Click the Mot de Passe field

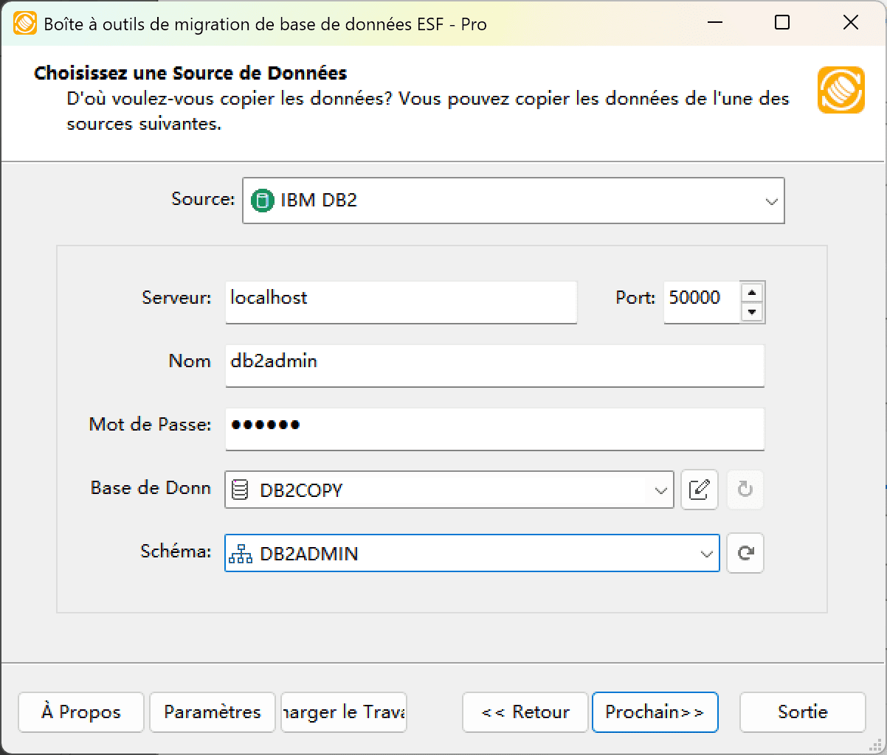click(494, 429)
